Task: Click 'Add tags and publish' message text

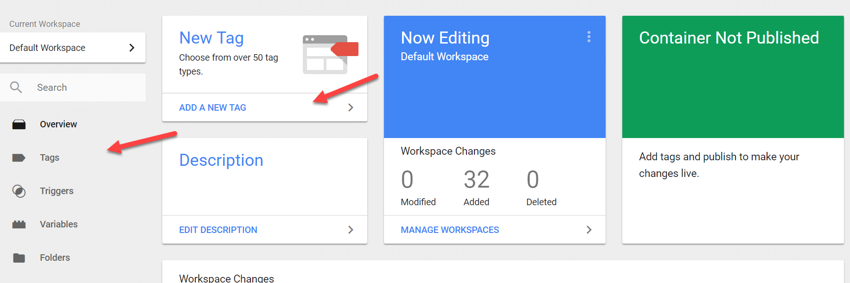Action: 719,165
